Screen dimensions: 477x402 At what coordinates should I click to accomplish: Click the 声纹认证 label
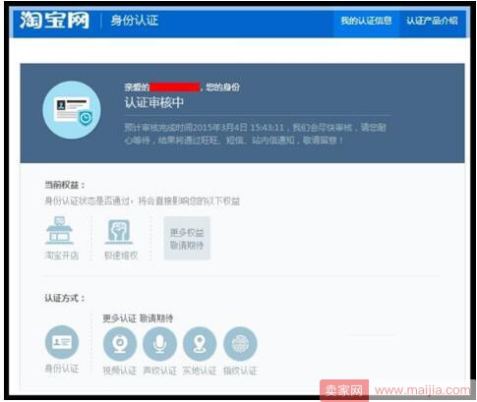159,371
